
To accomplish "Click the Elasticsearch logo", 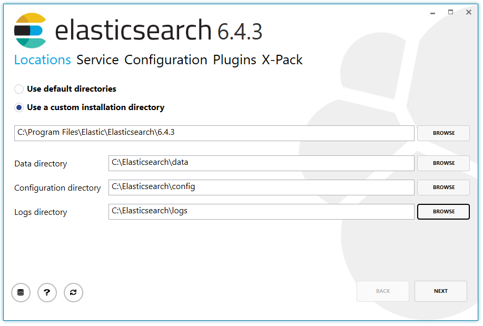I will (x=30, y=31).
